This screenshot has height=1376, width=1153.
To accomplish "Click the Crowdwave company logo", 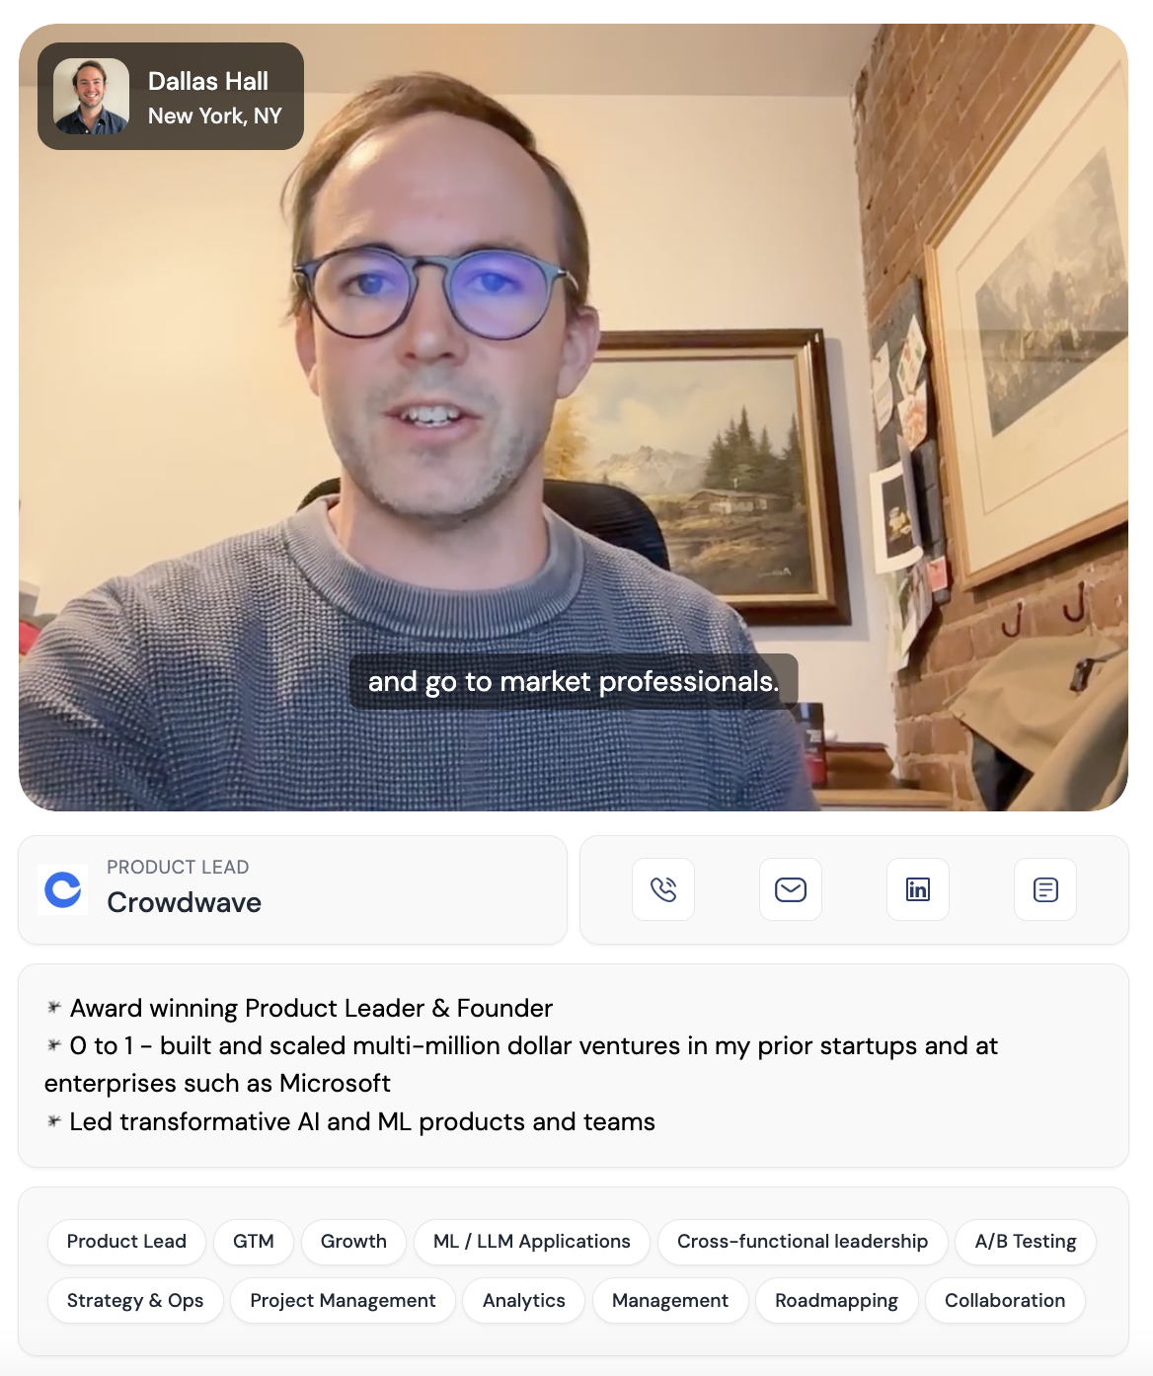I will 63,889.
